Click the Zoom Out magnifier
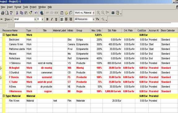The height and width of the screenshot is (113, 178). (103, 13)
